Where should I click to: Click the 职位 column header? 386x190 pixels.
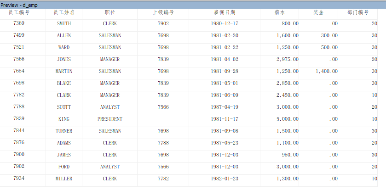(110, 12)
